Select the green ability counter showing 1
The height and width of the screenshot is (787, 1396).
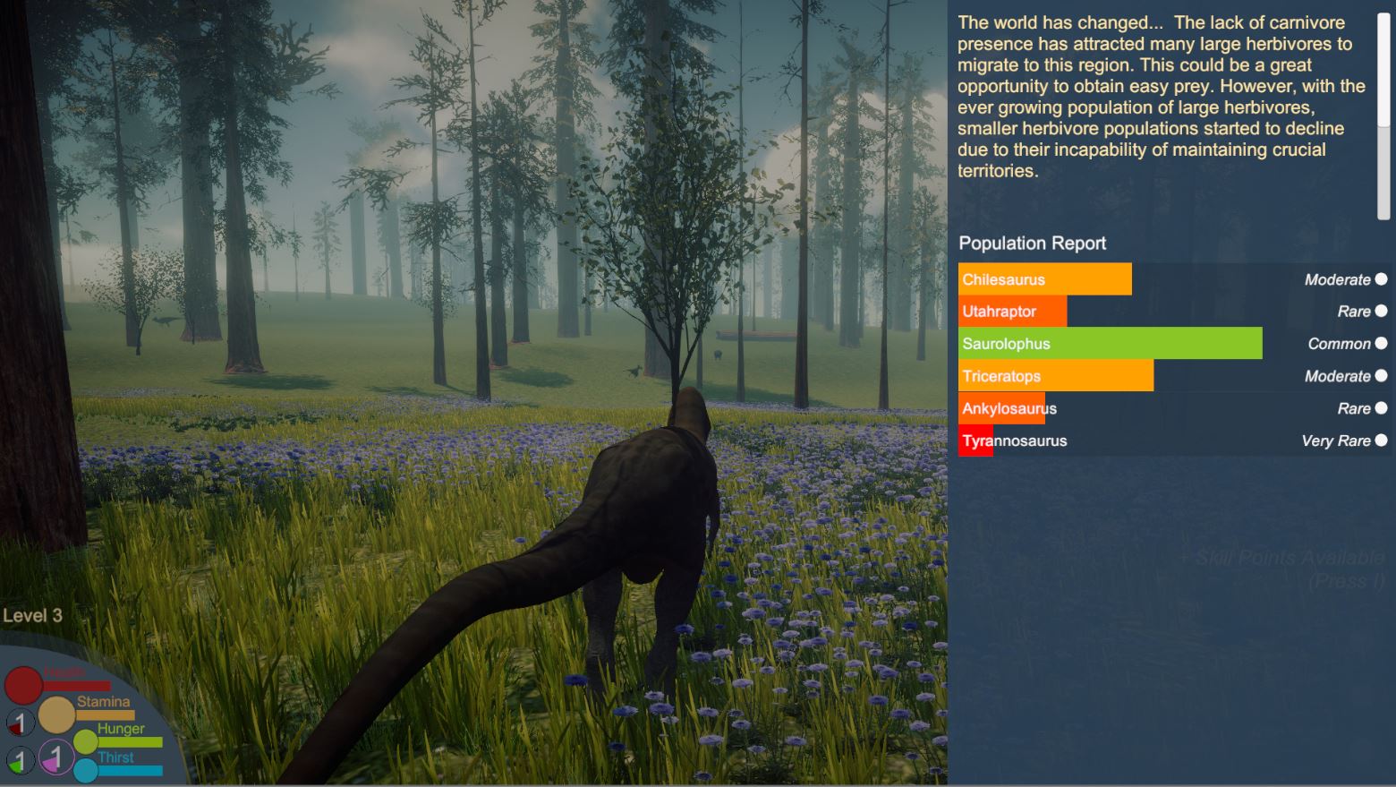pos(21,758)
